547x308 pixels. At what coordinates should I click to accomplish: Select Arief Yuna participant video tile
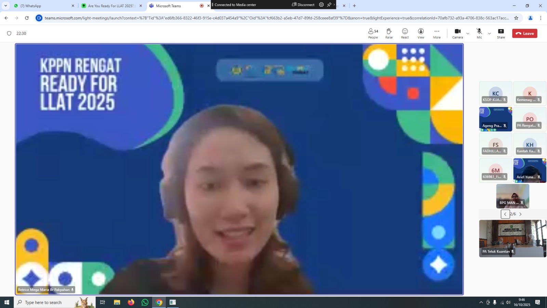click(x=530, y=170)
